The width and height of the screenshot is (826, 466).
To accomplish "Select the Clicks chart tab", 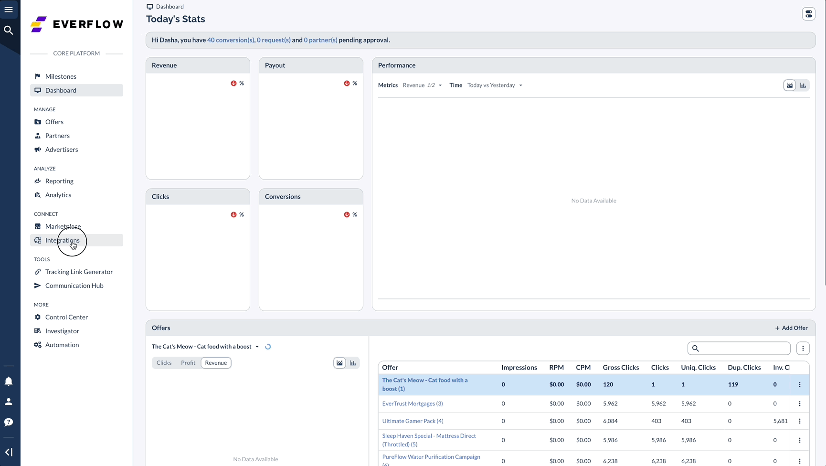I will point(164,363).
